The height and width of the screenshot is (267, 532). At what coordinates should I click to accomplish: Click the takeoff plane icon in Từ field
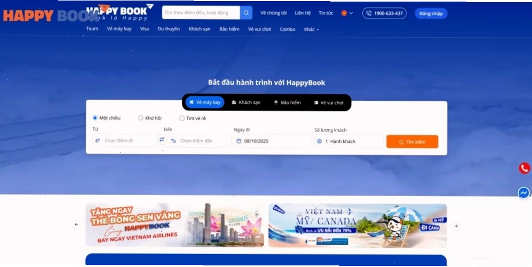(x=98, y=141)
